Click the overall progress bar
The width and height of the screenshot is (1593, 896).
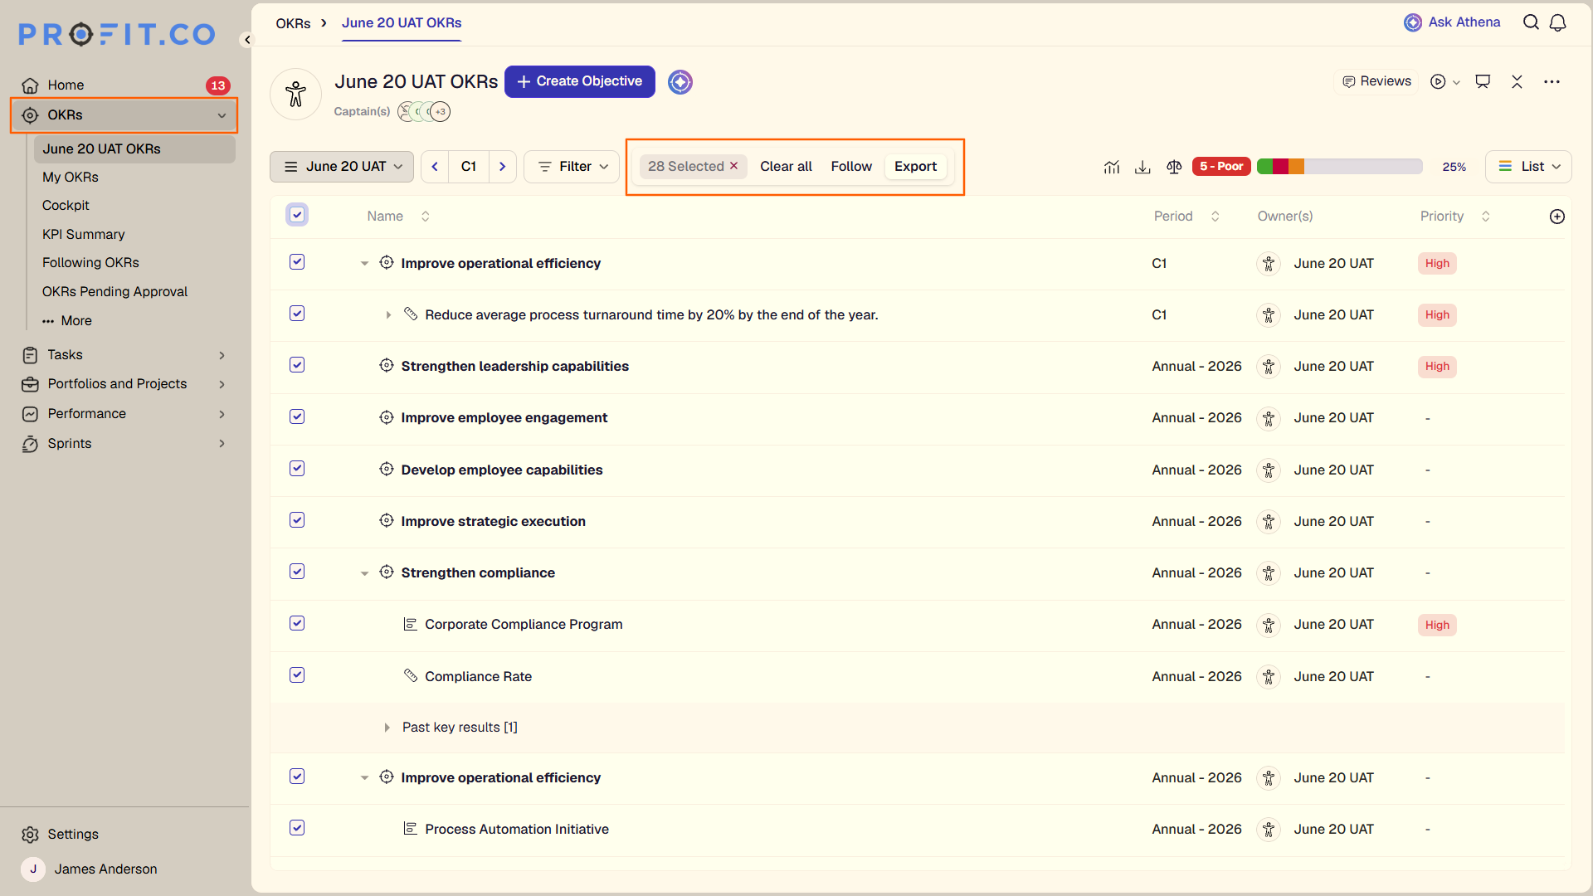[1340, 167]
